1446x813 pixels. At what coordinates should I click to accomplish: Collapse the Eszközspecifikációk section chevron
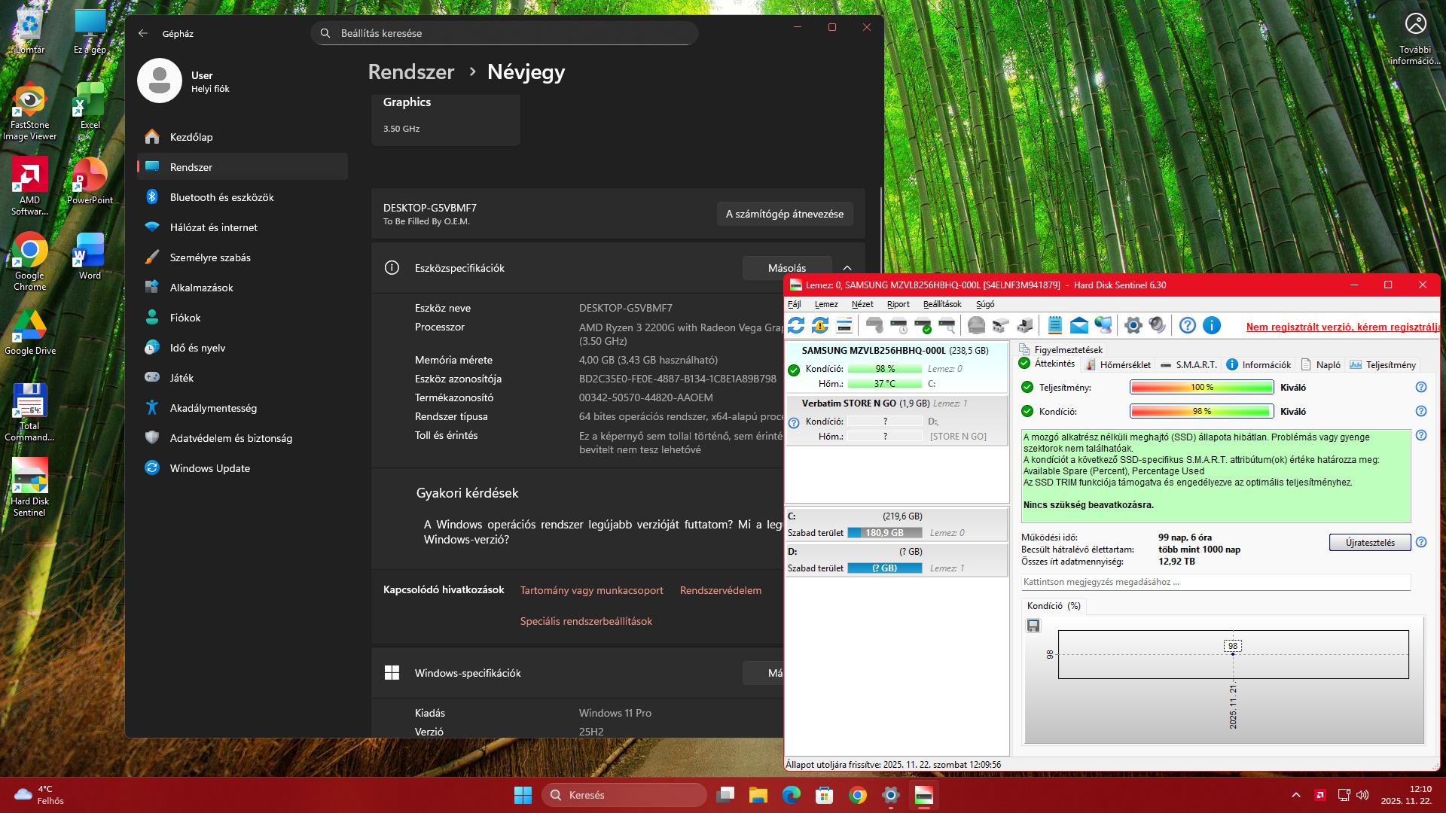tap(847, 268)
